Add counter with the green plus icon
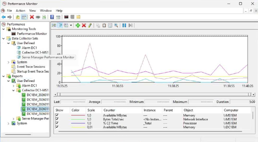The image size is (258, 142). tap(78, 25)
